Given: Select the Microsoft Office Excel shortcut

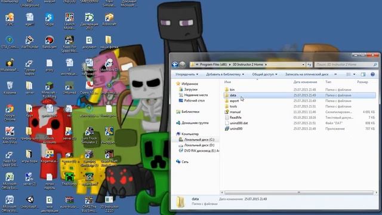Looking at the screenshot, I should (10, 181).
